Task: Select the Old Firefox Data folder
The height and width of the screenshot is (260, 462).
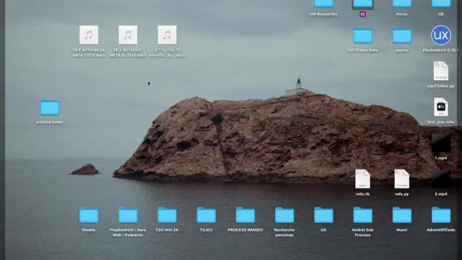Action: coord(362,35)
